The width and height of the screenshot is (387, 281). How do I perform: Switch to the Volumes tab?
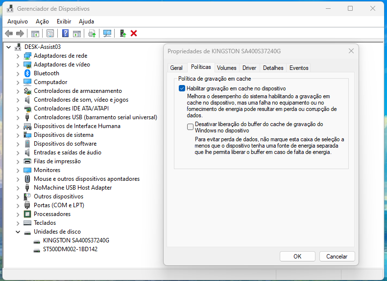227,68
